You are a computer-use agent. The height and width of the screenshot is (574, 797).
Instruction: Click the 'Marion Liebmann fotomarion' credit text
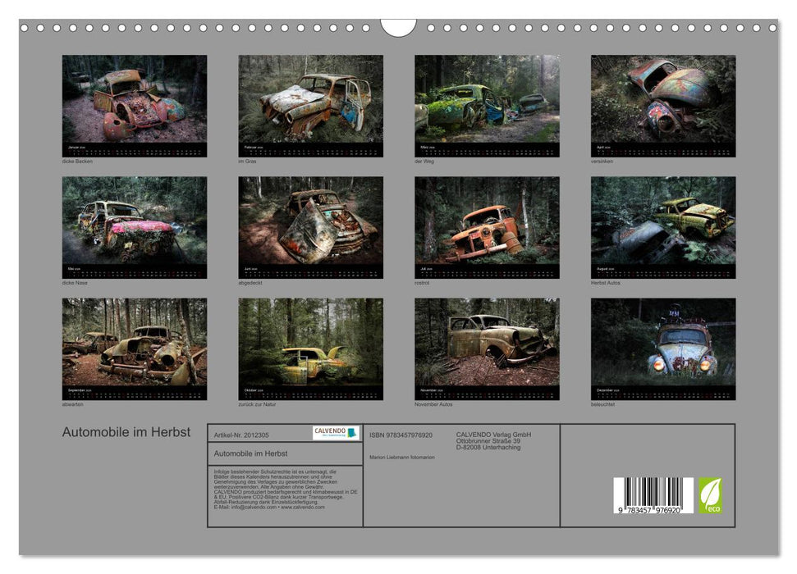click(x=403, y=457)
